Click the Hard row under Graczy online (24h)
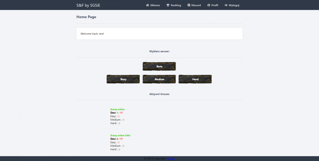319x161 pixels. tap(115, 149)
